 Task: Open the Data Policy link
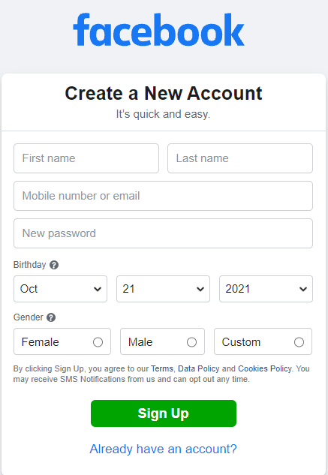199,368
